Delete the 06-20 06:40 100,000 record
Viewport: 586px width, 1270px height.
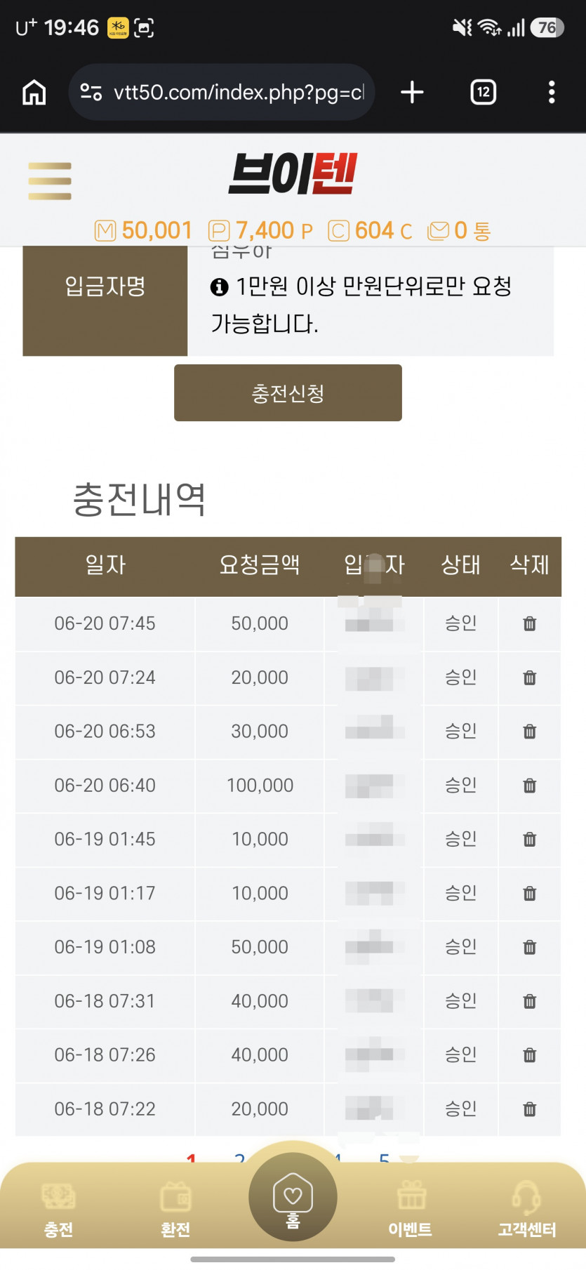530,786
